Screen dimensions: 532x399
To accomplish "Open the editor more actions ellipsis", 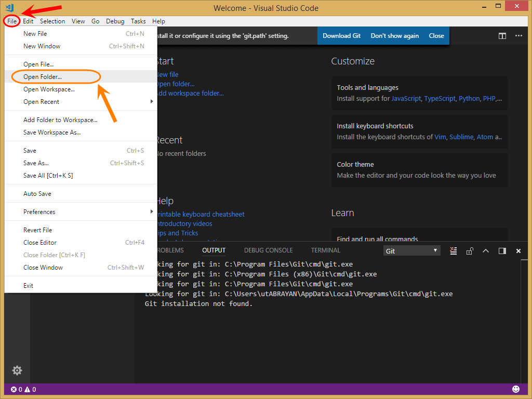I will coord(518,36).
